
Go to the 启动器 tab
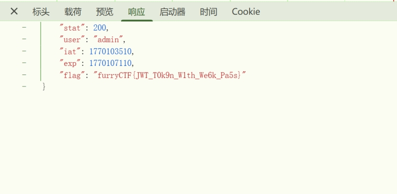pos(172,12)
